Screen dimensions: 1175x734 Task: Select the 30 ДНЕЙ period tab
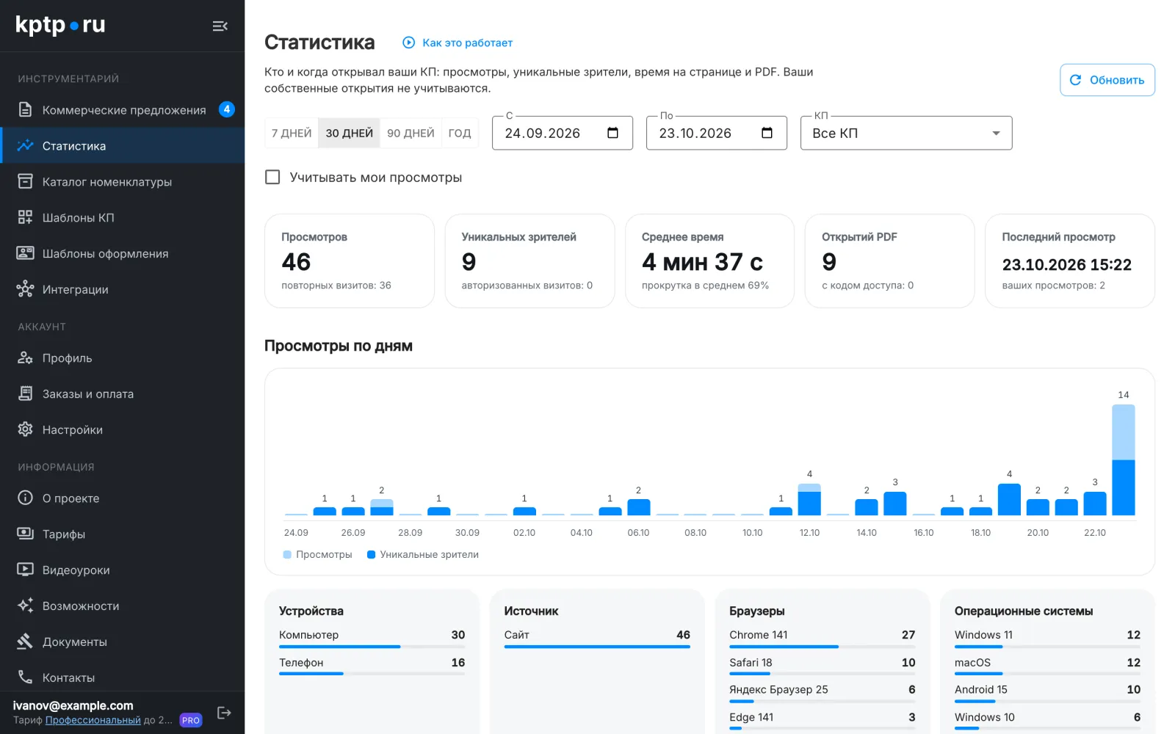click(349, 133)
